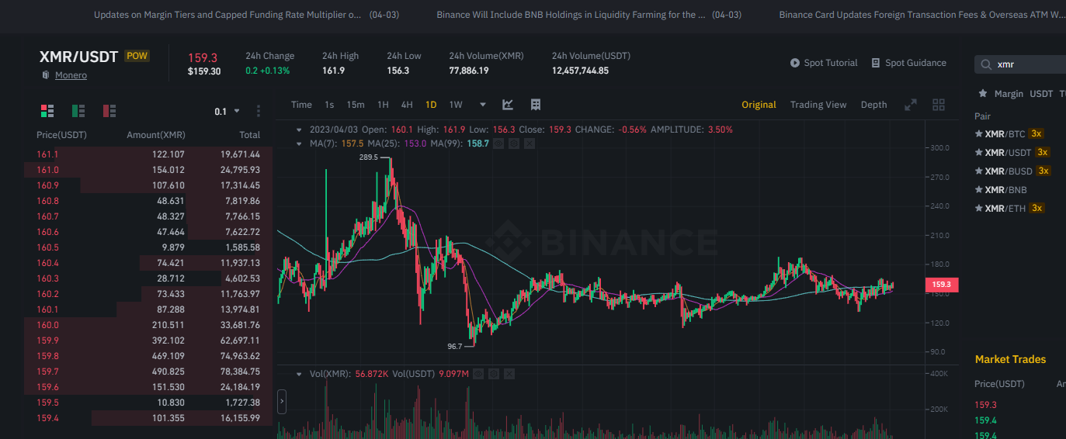Collapse the OHLC info line arrow
The image size is (1066, 439).
point(300,130)
